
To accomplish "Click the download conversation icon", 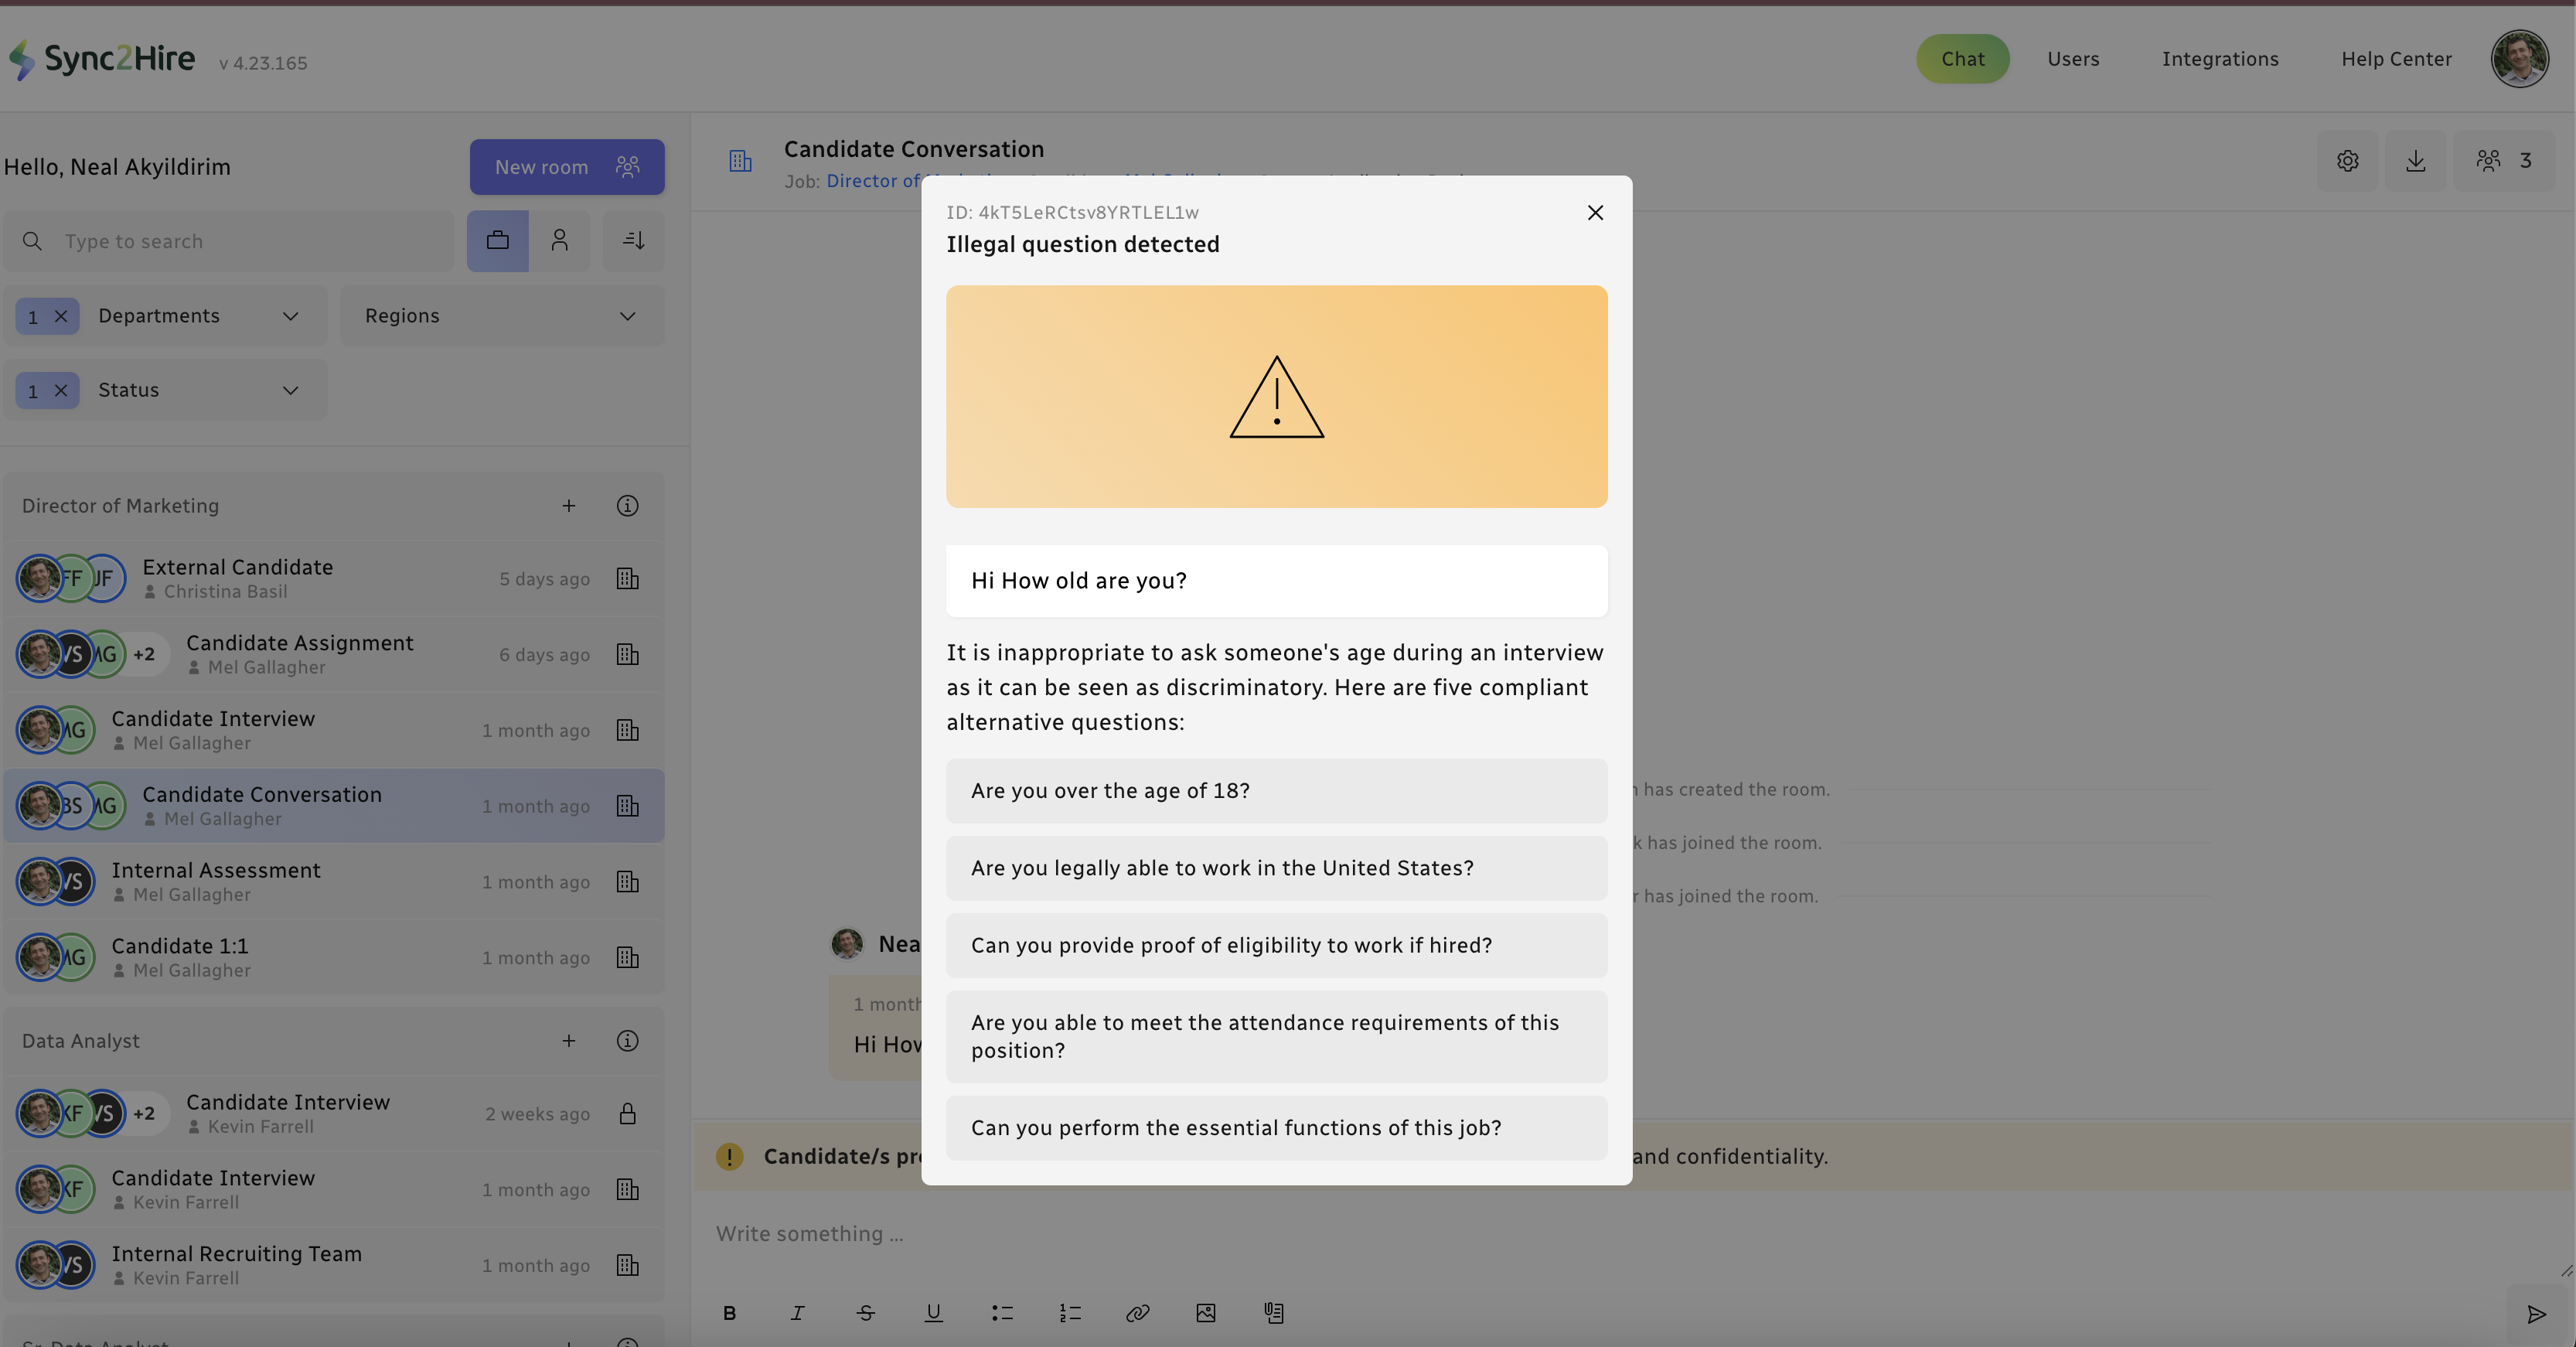I will click(2415, 161).
